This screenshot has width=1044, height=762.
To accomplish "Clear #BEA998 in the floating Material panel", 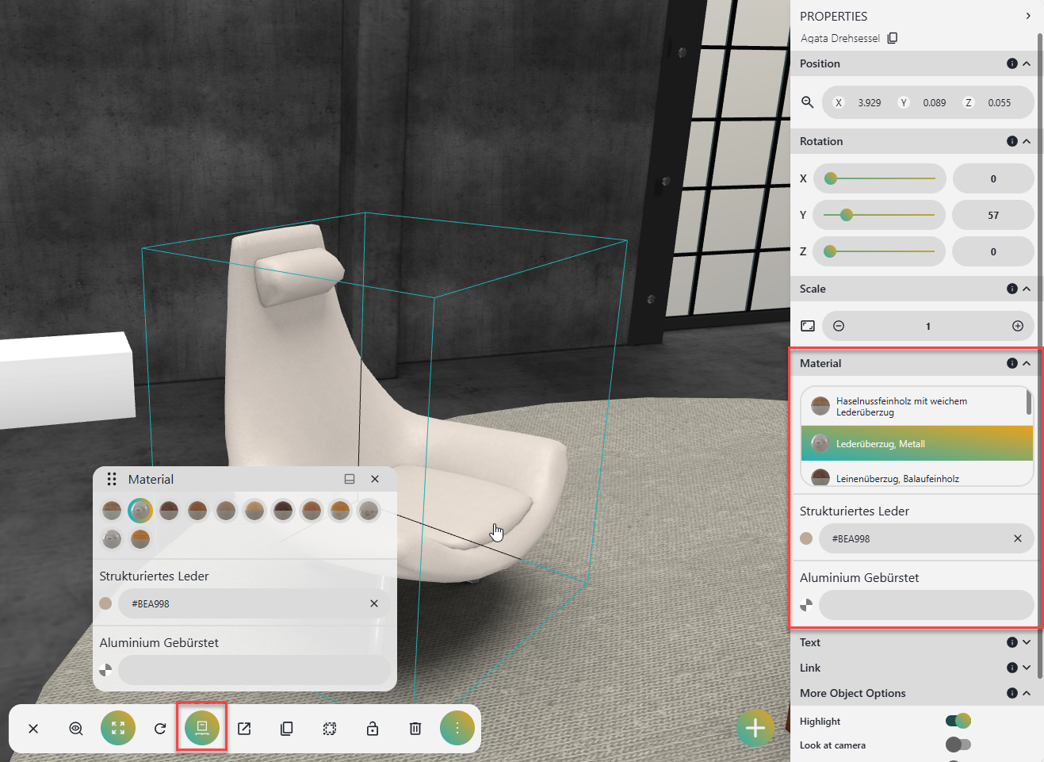I will coord(374,603).
